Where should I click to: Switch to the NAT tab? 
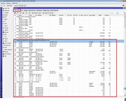[22, 10]
